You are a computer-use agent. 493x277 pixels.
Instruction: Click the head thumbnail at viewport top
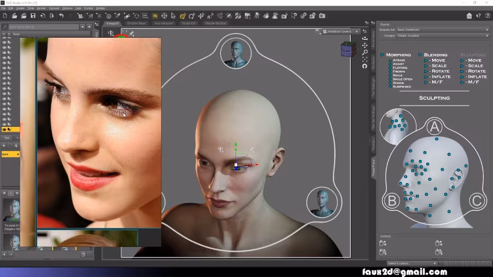(236, 53)
